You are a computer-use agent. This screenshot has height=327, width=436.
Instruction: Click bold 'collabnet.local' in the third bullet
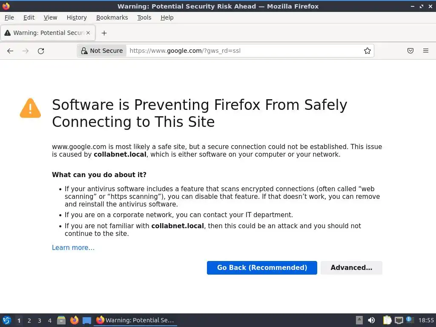178,226
